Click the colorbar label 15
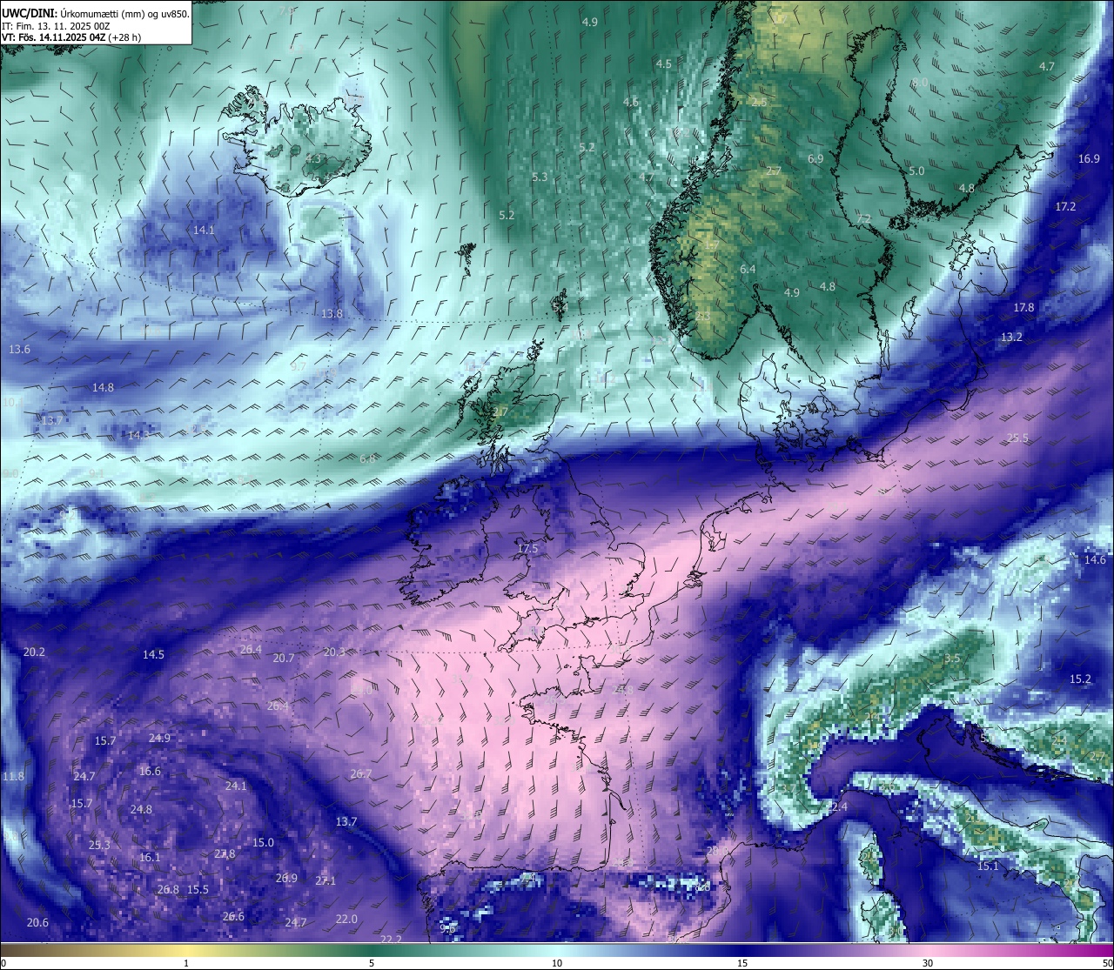1114x970 pixels. coord(742,963)
